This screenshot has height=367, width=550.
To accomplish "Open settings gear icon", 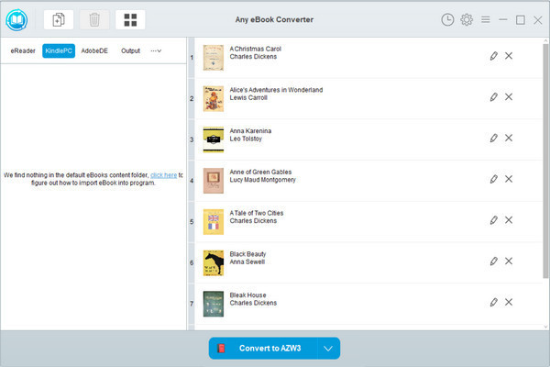I will pyautogui.click(x=467, y=19).
